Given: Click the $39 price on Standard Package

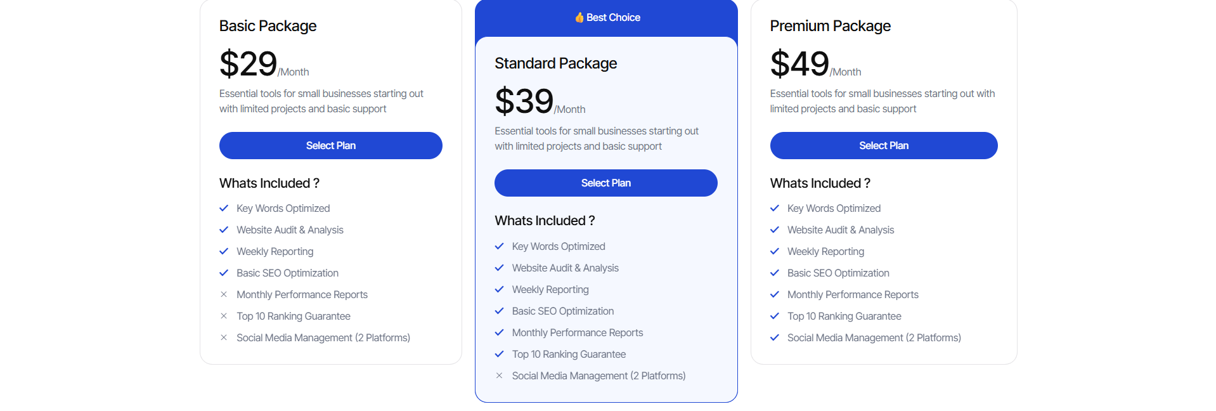Looking at the screenshot, I should (522, 101).
